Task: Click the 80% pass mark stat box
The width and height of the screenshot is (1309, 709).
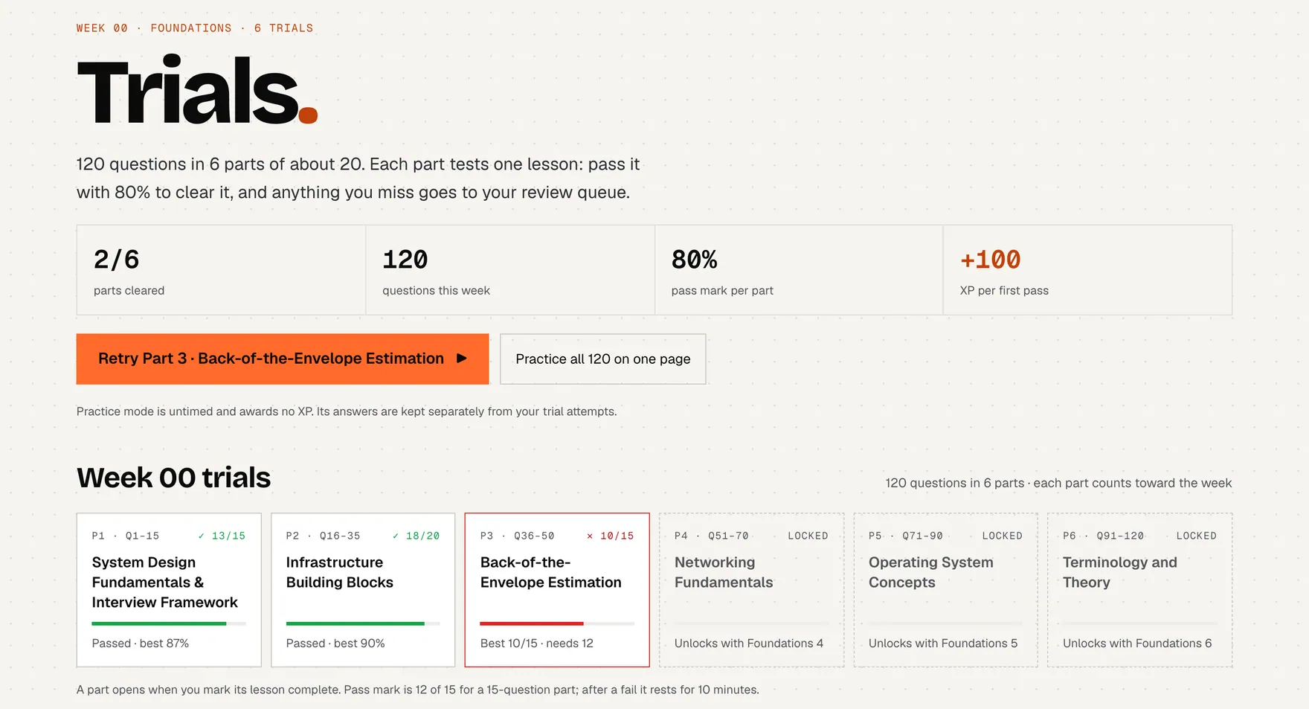Action: click(x=799, y=270)
